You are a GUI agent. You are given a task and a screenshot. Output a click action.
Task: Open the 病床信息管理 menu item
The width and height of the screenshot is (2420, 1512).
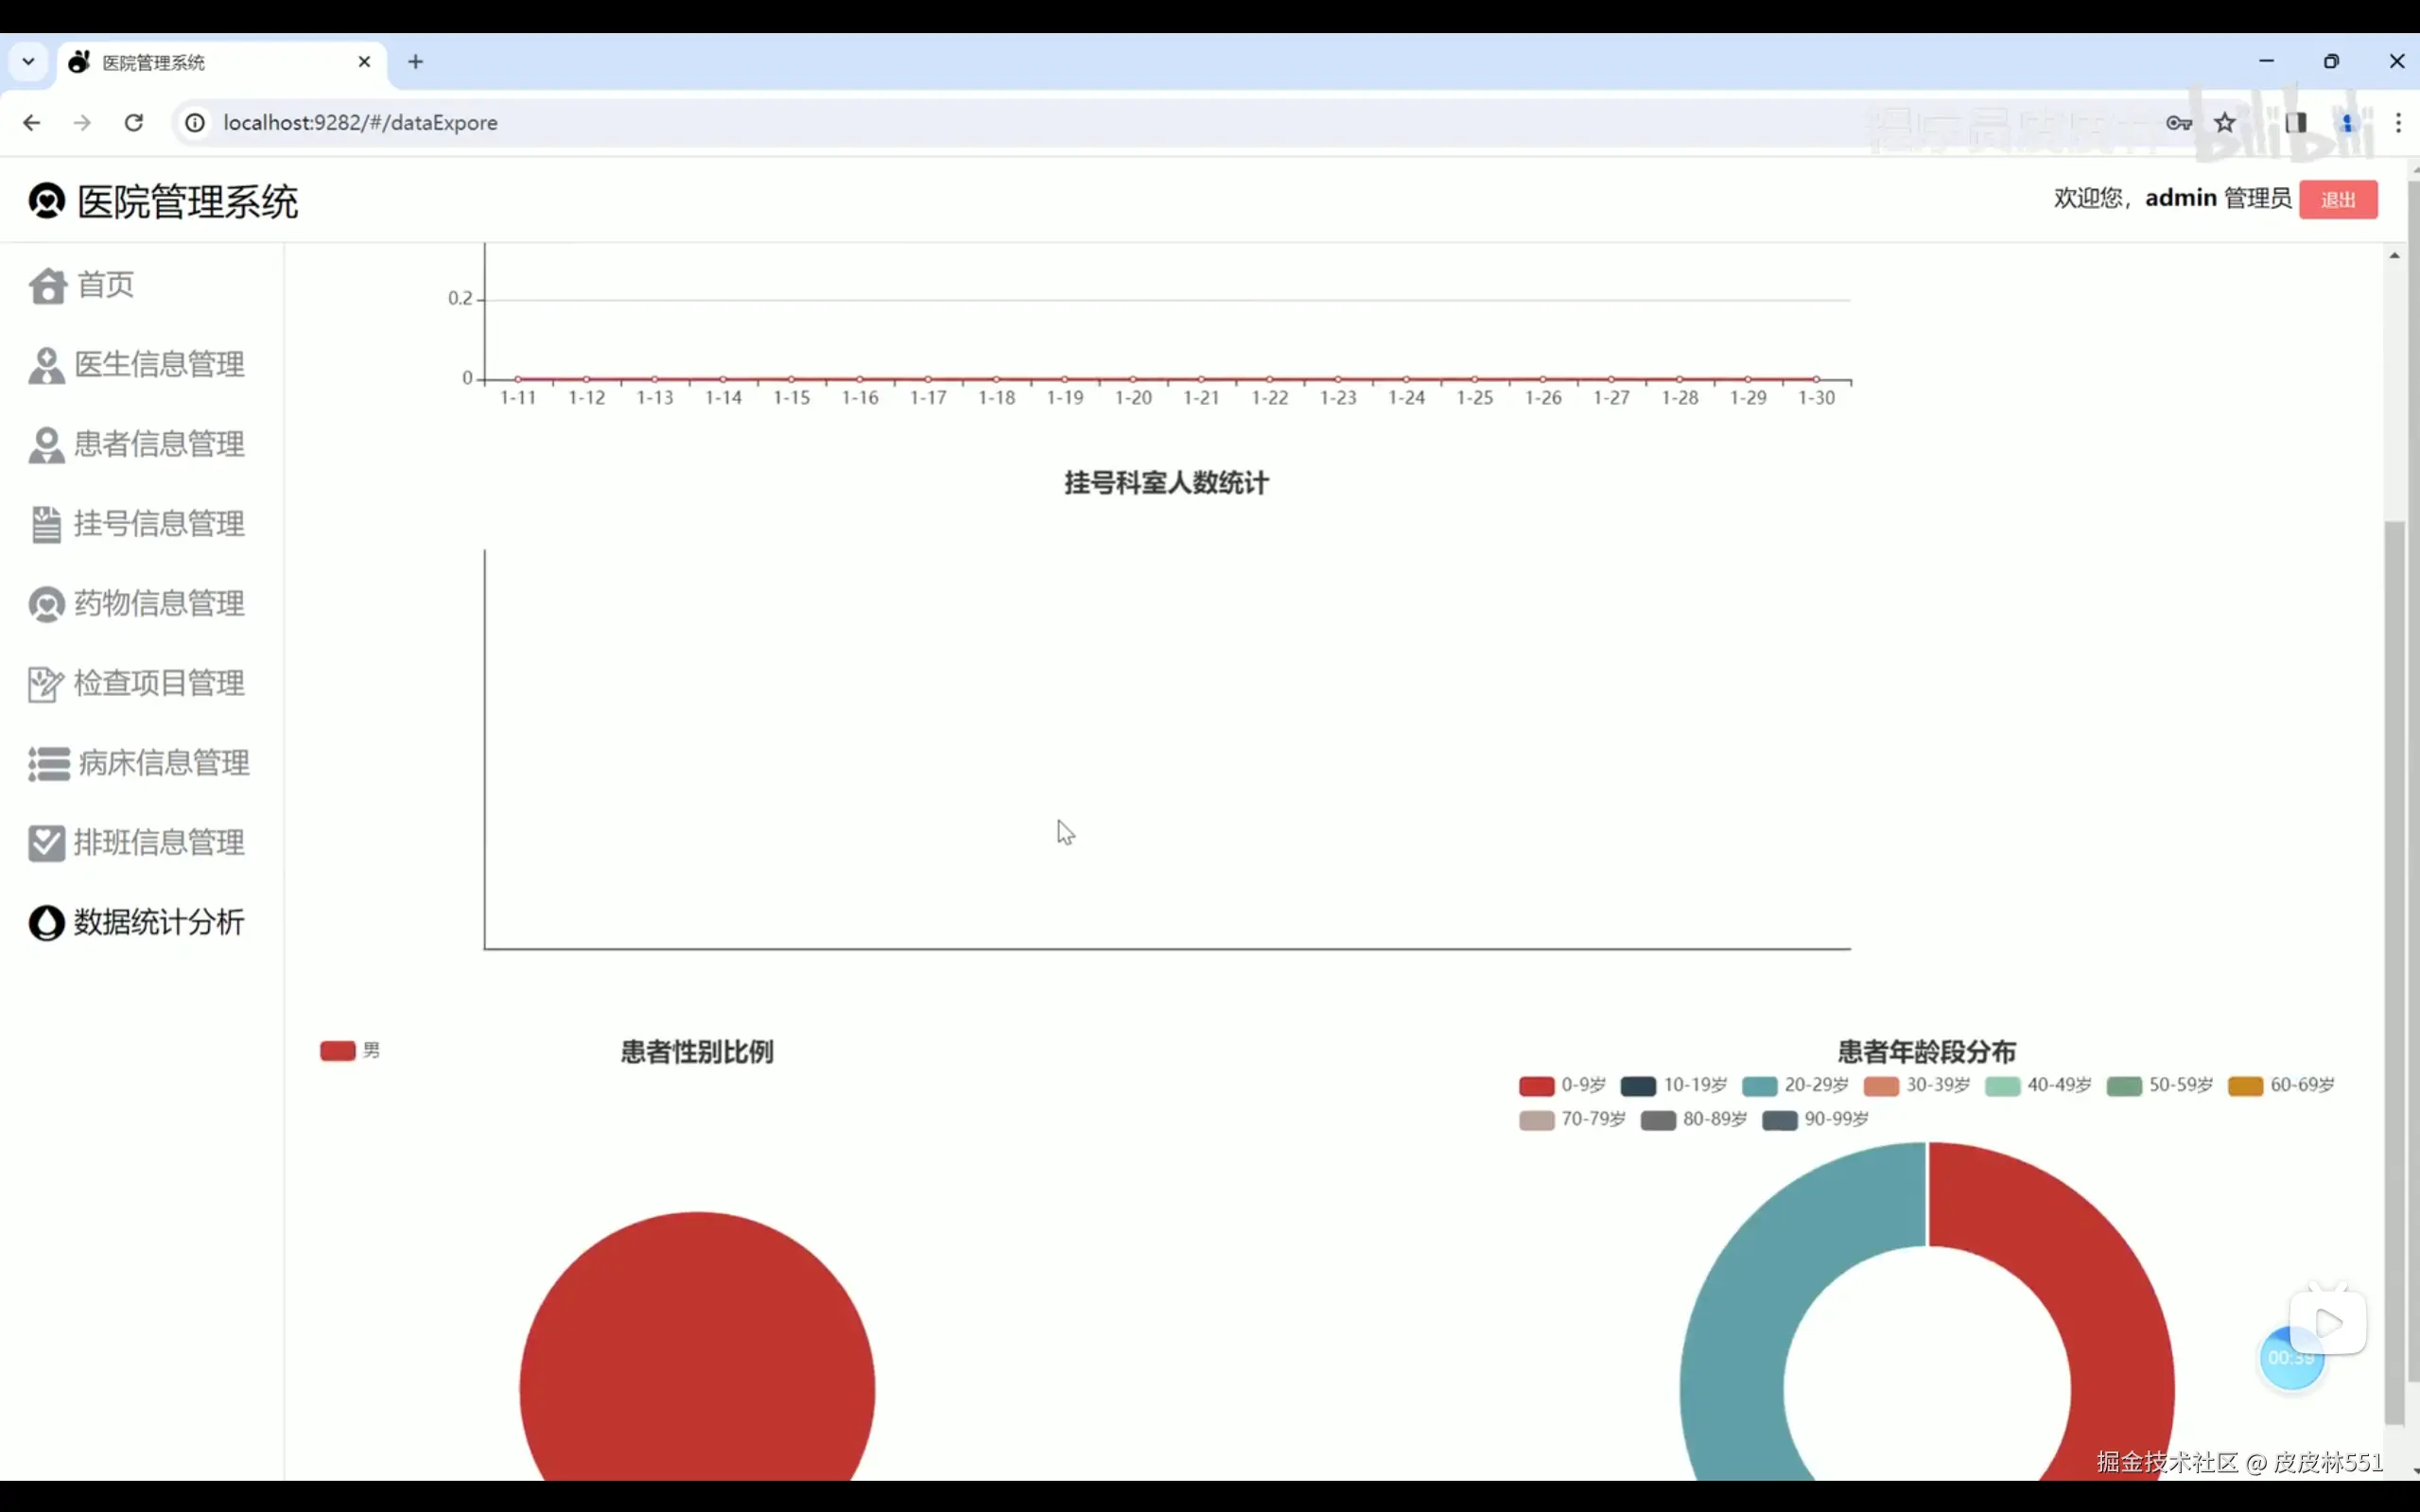pos(140,764)
